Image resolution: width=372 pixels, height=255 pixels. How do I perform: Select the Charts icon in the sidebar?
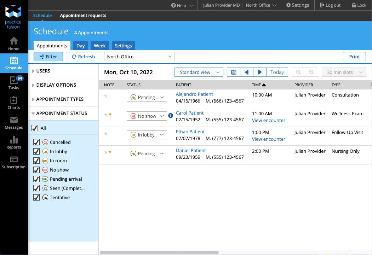pos(14,102)
